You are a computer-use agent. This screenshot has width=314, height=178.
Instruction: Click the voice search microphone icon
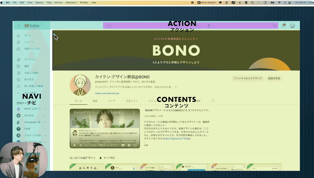tap(209, 26)
